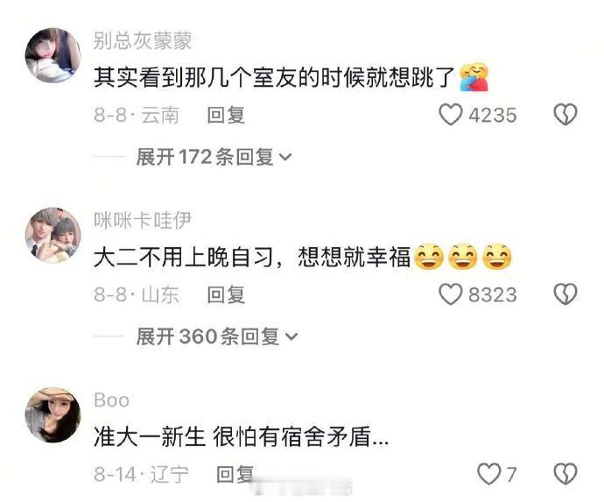604x502 pixels.
Task: Open Boo's profile avatar
Action: (53, 415)
